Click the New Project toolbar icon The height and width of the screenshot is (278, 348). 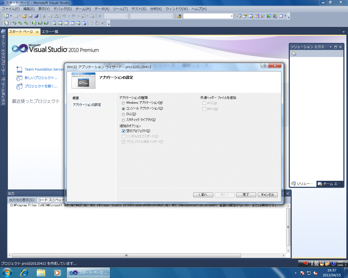click(x=6, y=16)
